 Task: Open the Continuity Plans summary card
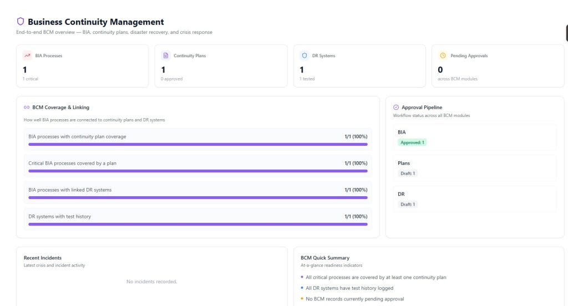click(x=221, y=66)
